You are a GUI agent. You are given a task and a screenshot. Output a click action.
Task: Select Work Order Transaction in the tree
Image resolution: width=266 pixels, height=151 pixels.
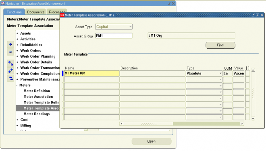pyautogui.click(x=40, y=68)
